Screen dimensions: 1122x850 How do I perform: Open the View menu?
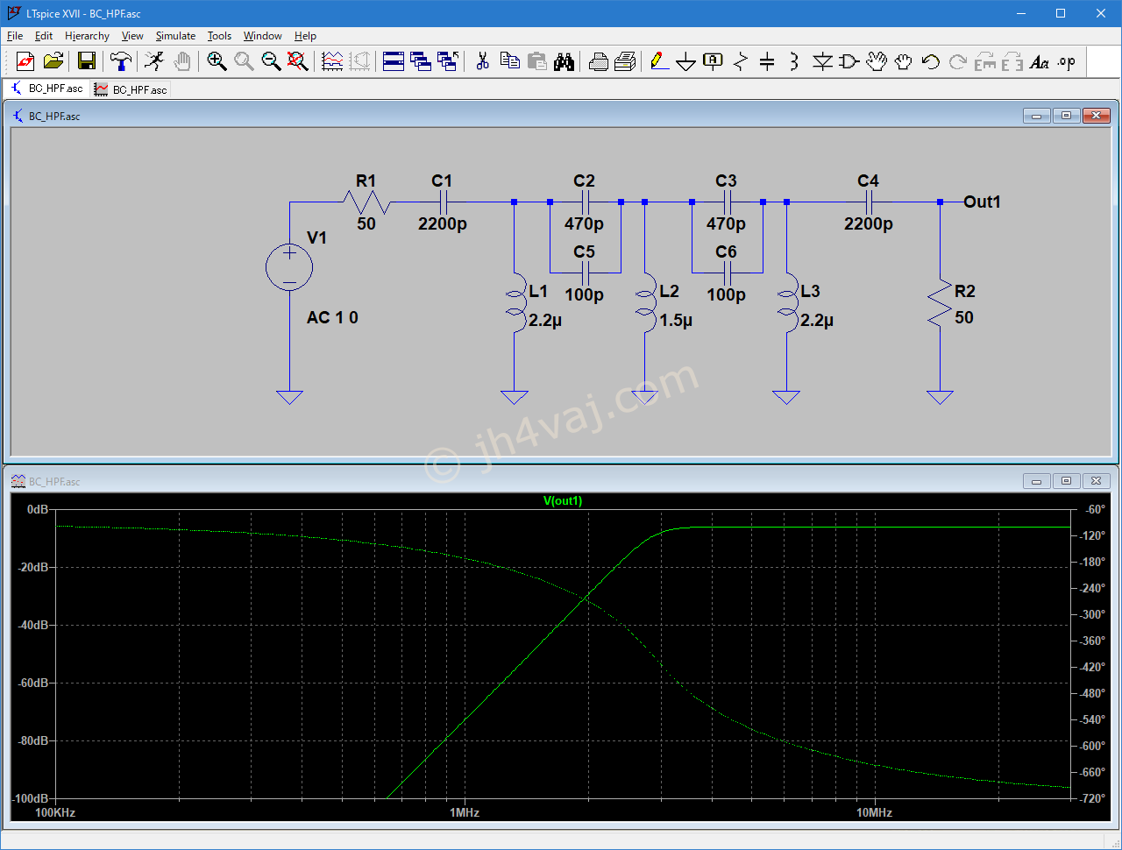click(x=132, y=36)
